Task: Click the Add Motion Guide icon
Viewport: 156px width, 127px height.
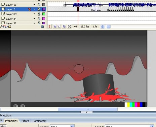Action: pos(5,26)
